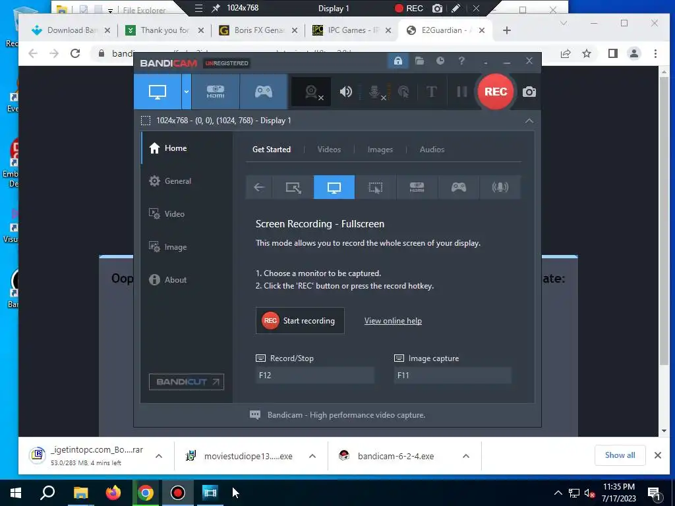
Task: Click the pause recording icon
Action: coord(461,92)
